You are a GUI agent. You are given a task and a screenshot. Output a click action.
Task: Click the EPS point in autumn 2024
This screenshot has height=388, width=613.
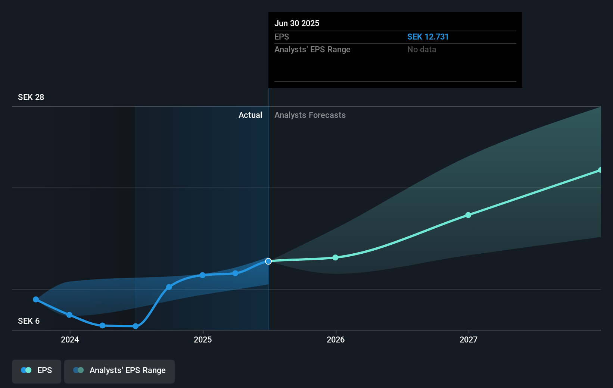pyautogui.click(x=169, y=287)
